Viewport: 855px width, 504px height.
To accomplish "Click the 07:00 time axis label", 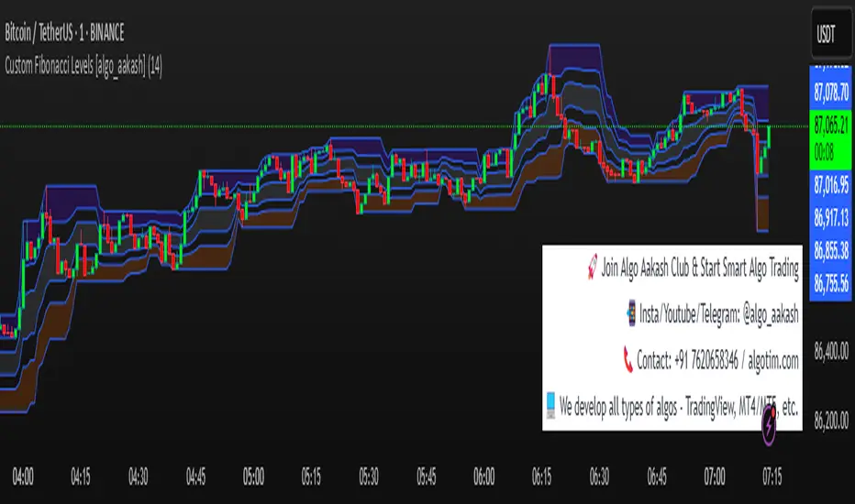I will click(x=715, y=477).
